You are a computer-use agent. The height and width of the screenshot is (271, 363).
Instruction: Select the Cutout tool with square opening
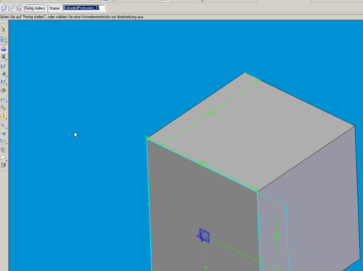click(x=3, y=66)
